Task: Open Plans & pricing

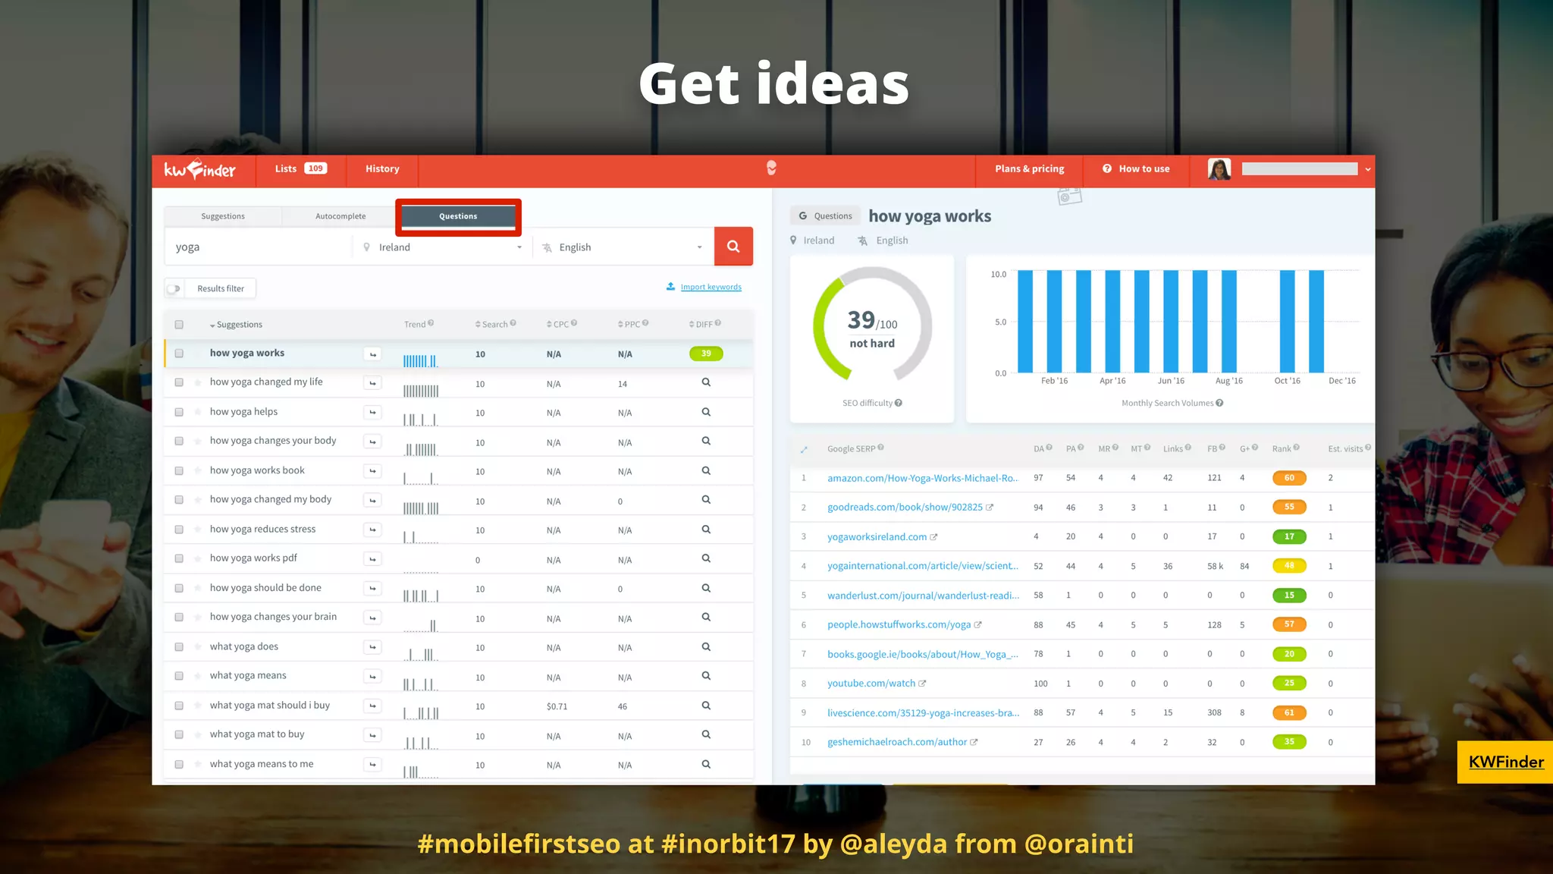Action: click(1029, 169)
